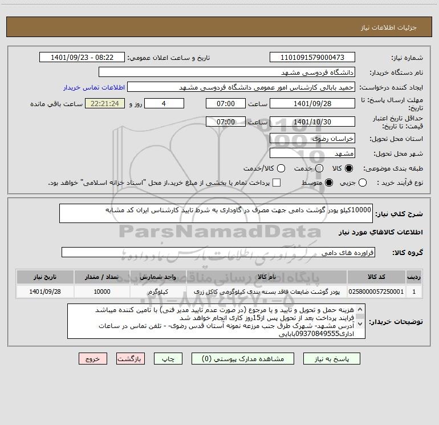
Task: Choose جزیی purchase process type
Action: coord(363,183)
